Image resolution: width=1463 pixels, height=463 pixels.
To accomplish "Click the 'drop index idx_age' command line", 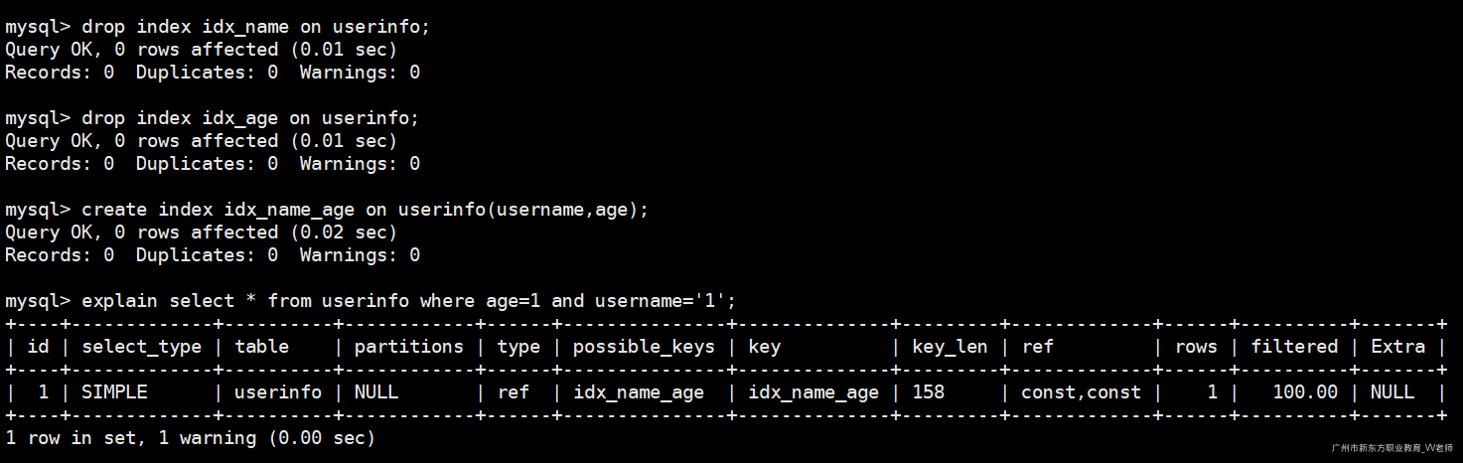I will click(213, 118).
